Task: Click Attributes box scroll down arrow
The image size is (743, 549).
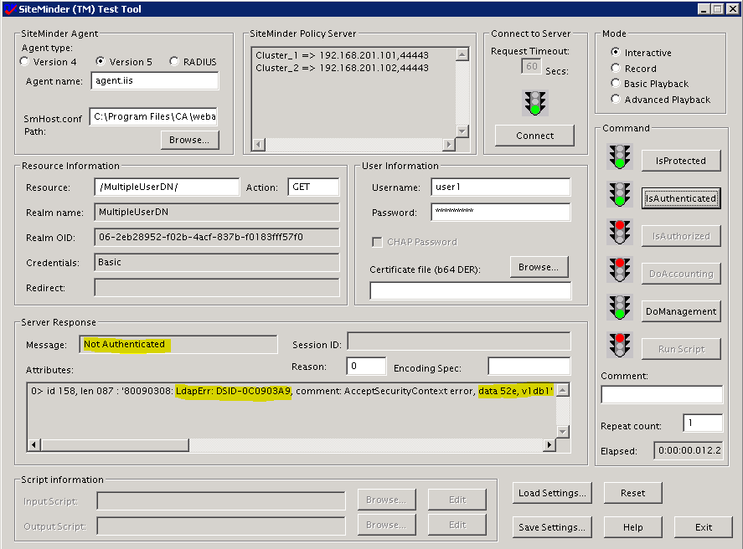Action: click(x=563, y=432)
